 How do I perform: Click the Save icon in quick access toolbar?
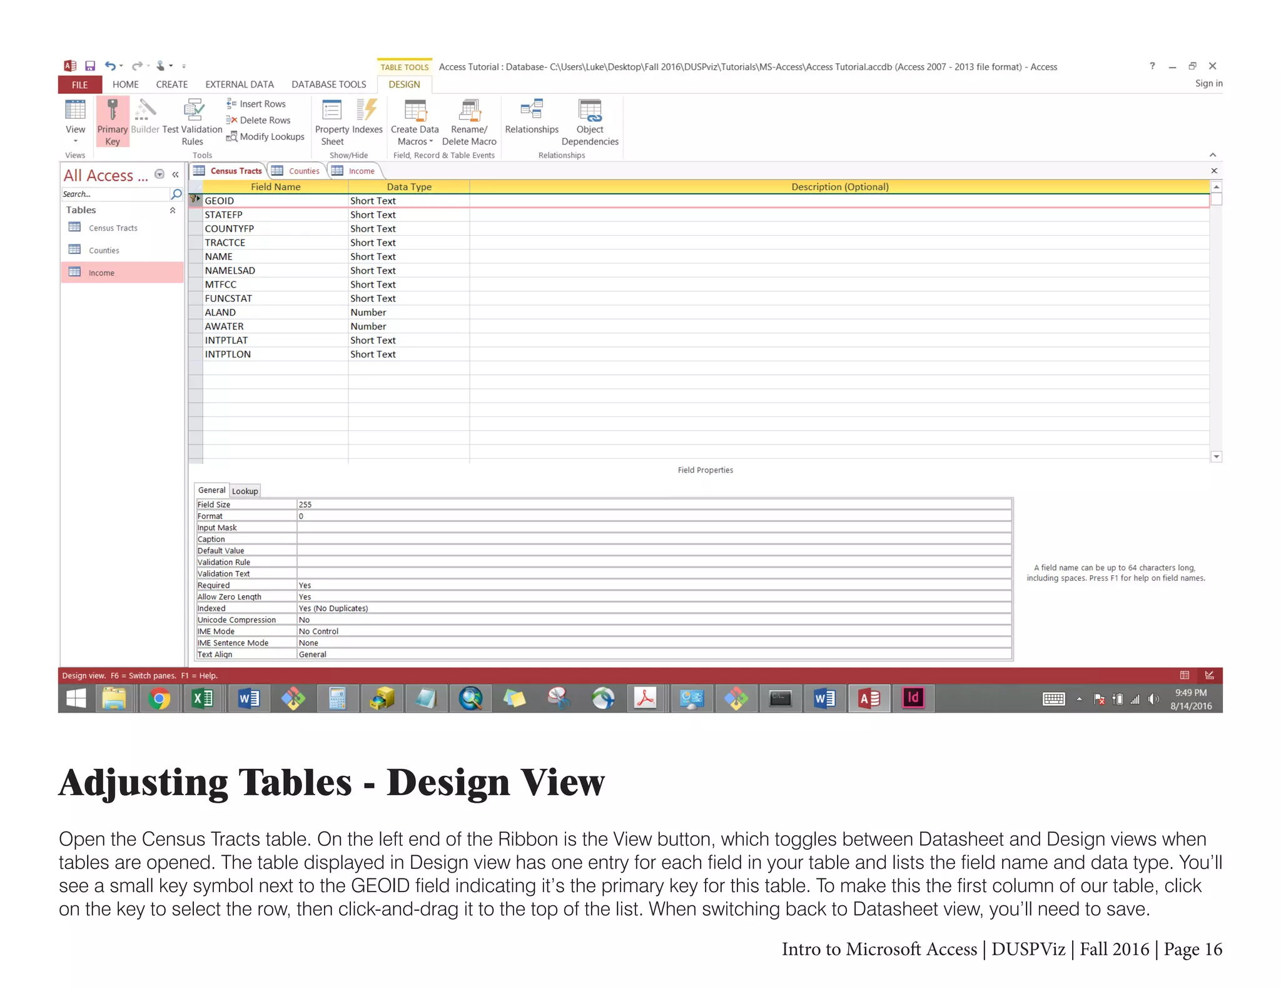(x=90, y=66)
